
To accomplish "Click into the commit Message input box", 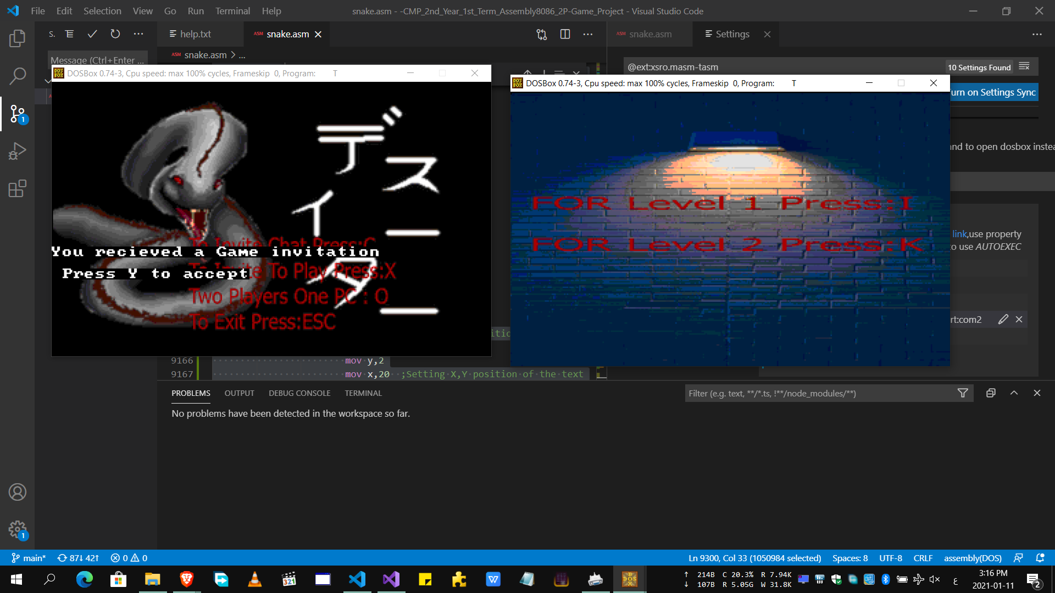I will pyautogui.click(x=97, y=60).
